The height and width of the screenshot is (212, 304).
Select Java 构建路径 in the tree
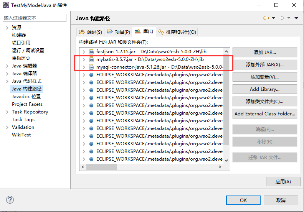[26, 89]
